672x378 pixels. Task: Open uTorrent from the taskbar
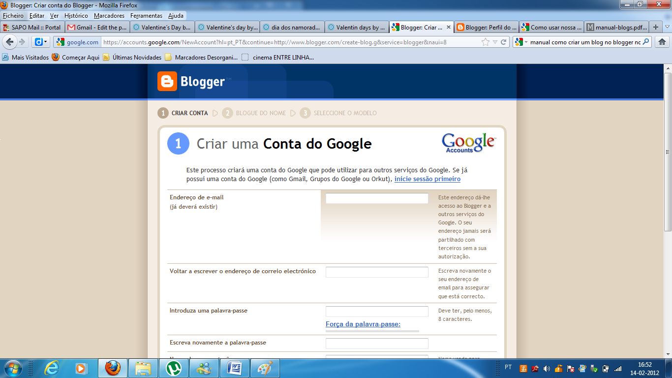pyautogui.click(x=174, y=368)
